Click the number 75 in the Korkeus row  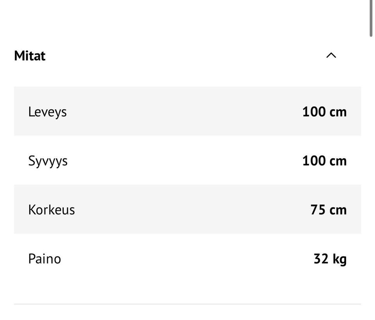318,210
